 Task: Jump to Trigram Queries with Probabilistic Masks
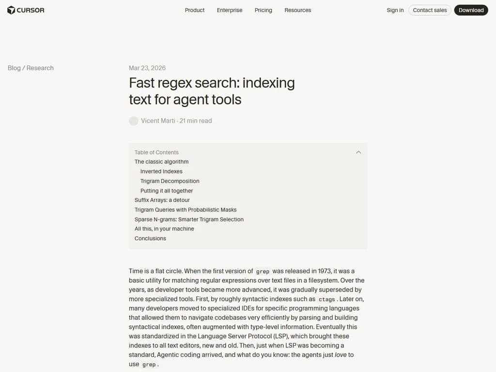(186, 210)
